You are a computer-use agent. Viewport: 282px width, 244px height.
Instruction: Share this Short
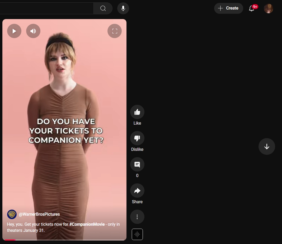click(137, 191)
